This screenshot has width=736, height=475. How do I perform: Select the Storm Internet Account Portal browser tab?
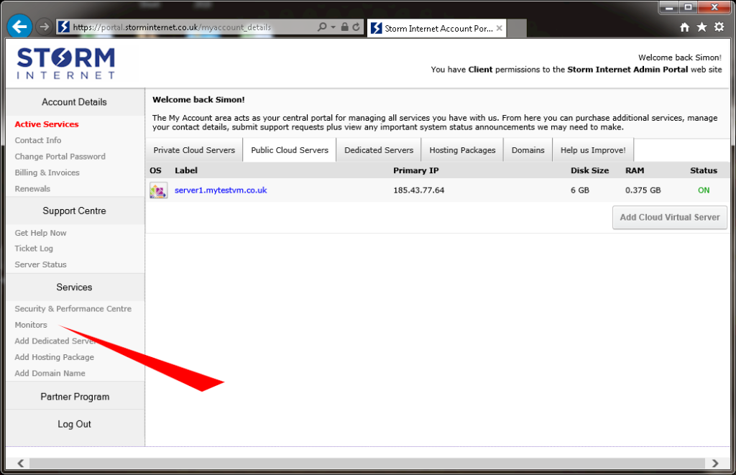pyautogui.click(x=436, y=28)
